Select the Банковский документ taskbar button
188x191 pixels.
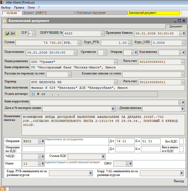click(154, 13)
